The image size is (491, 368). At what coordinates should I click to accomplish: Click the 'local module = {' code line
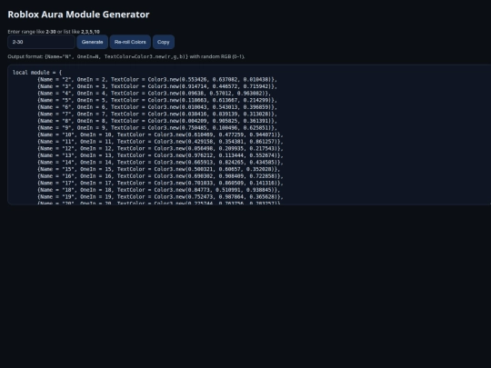(37, 73)
